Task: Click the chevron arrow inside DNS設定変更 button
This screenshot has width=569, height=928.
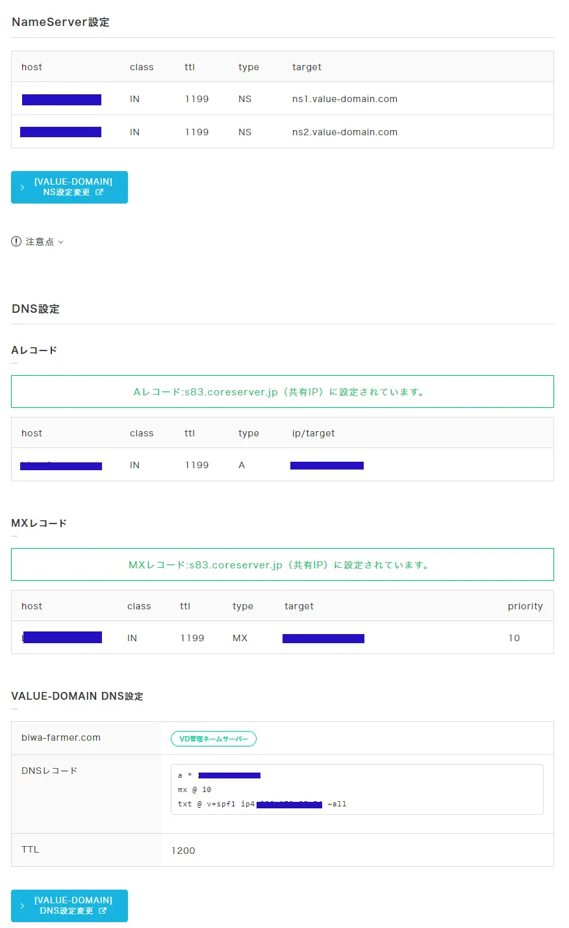Action: [22, 906]
